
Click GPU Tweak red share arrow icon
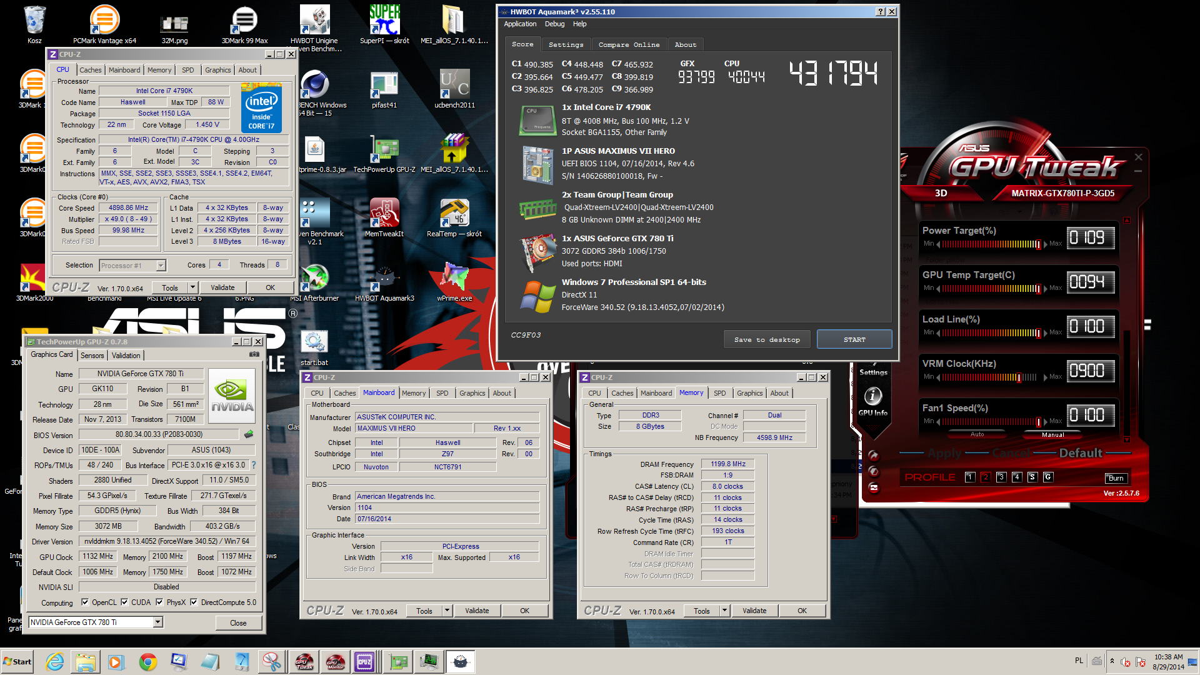[x=874, y=456]
